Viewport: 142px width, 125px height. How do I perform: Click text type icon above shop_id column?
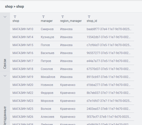click(x=89, y=17)
